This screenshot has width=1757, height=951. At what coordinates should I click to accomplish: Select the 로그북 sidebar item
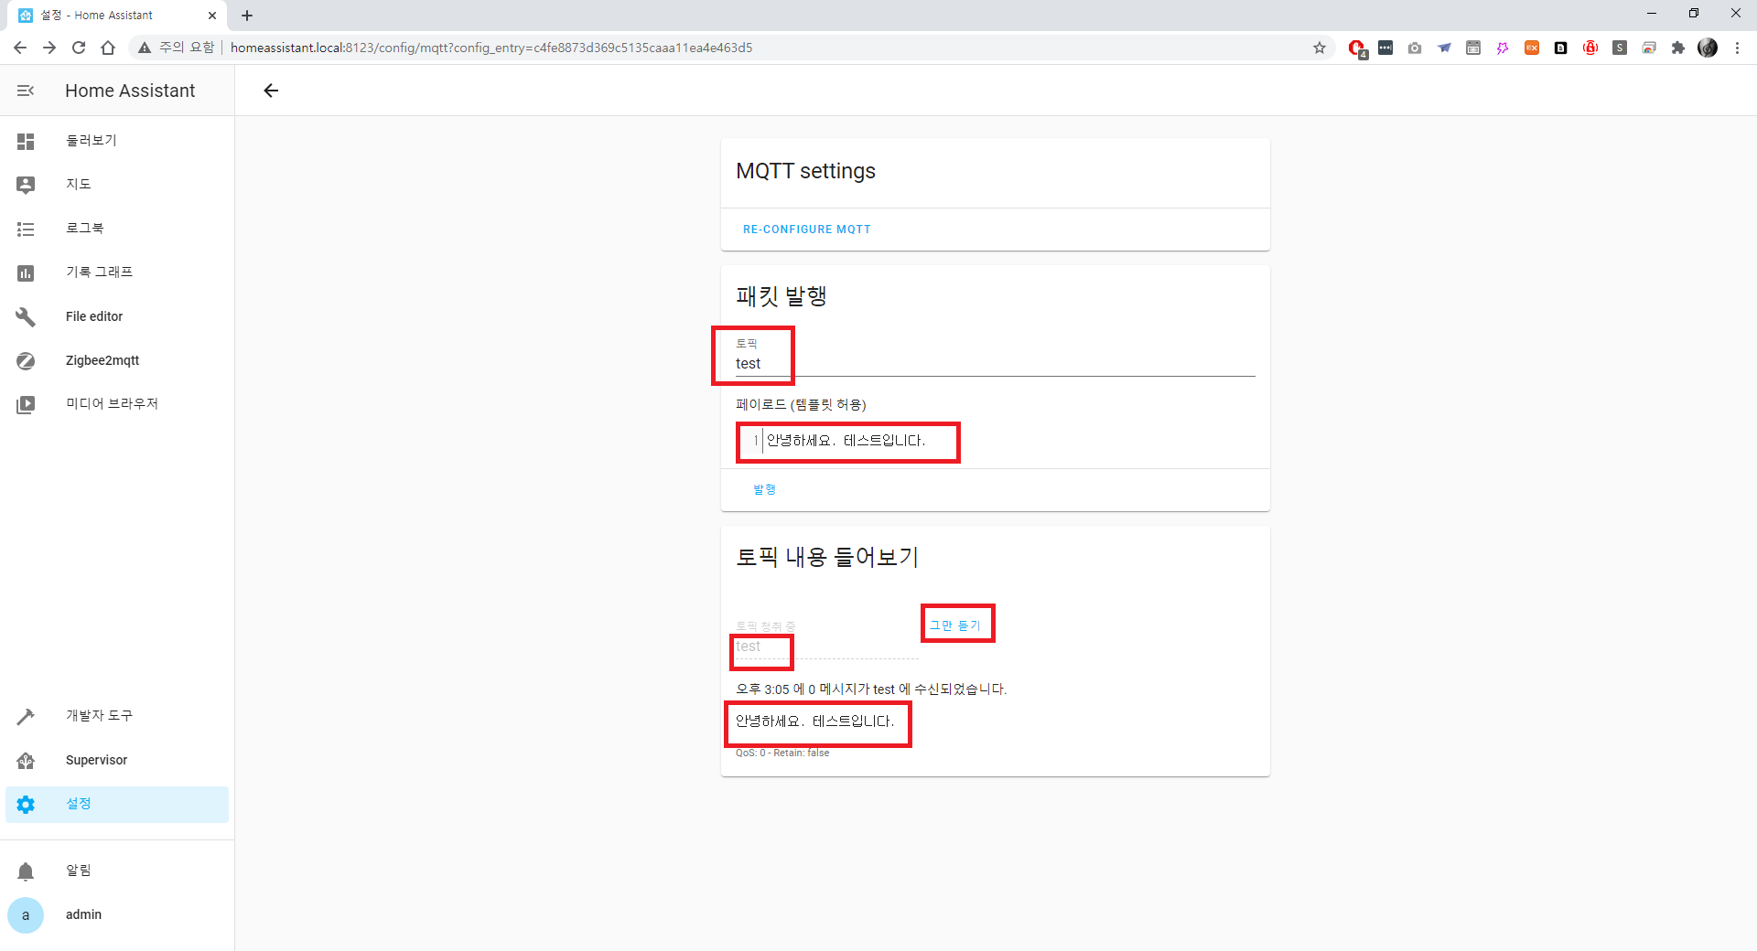click(x=117, y=229)
